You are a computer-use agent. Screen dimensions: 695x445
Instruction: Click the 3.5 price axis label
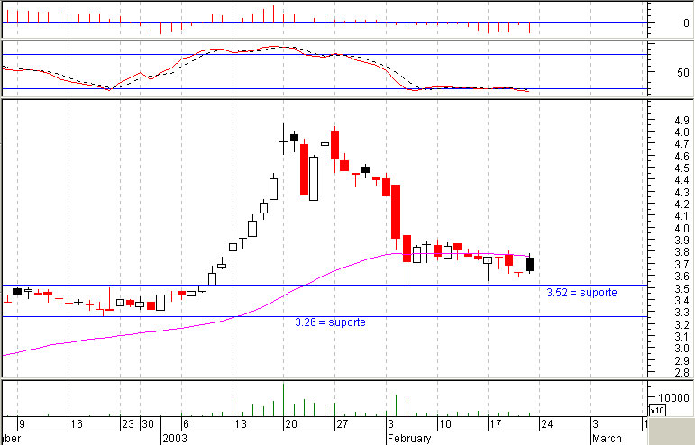tap(681, 288)
